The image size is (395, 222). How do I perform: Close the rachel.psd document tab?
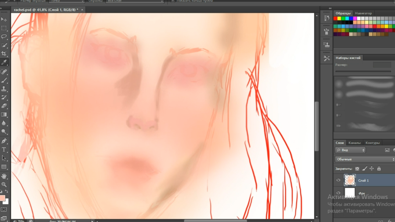tap(82, 10)
